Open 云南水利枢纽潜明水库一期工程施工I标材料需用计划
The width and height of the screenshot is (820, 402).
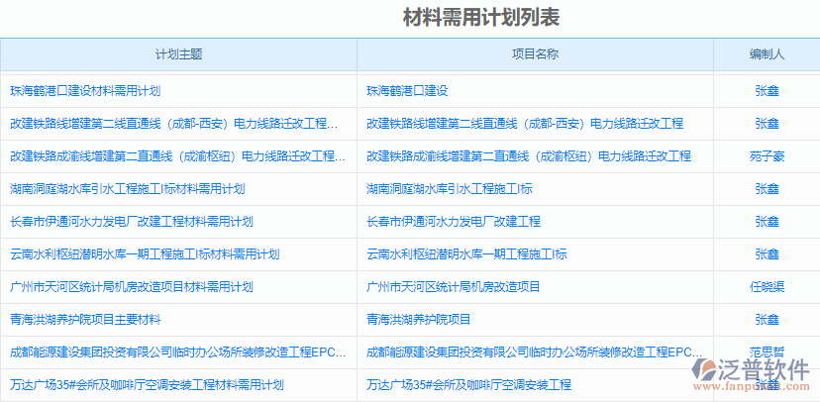click(145, 254)
